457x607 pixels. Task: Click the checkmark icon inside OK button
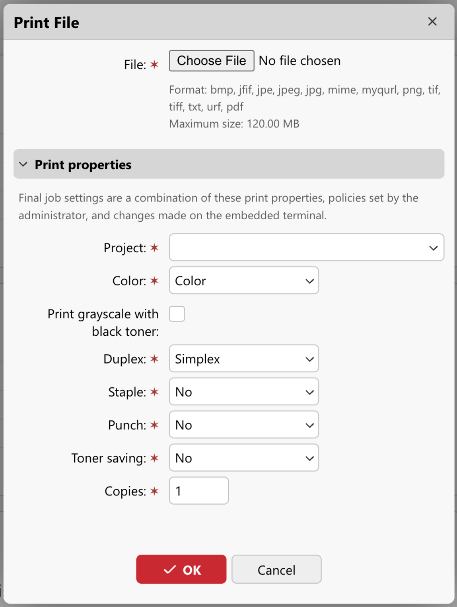tap(169, 570)
